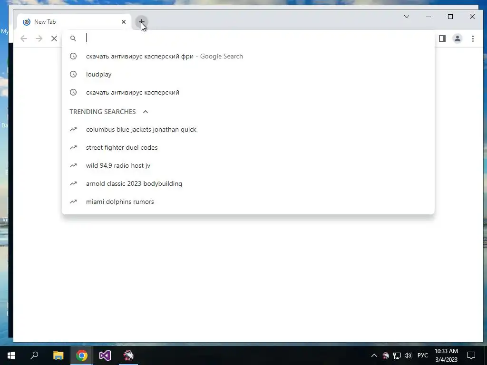487x365 pixels.
Task: Choose the 'скачать антивирус касперский' suggestion
Action: 248,92
